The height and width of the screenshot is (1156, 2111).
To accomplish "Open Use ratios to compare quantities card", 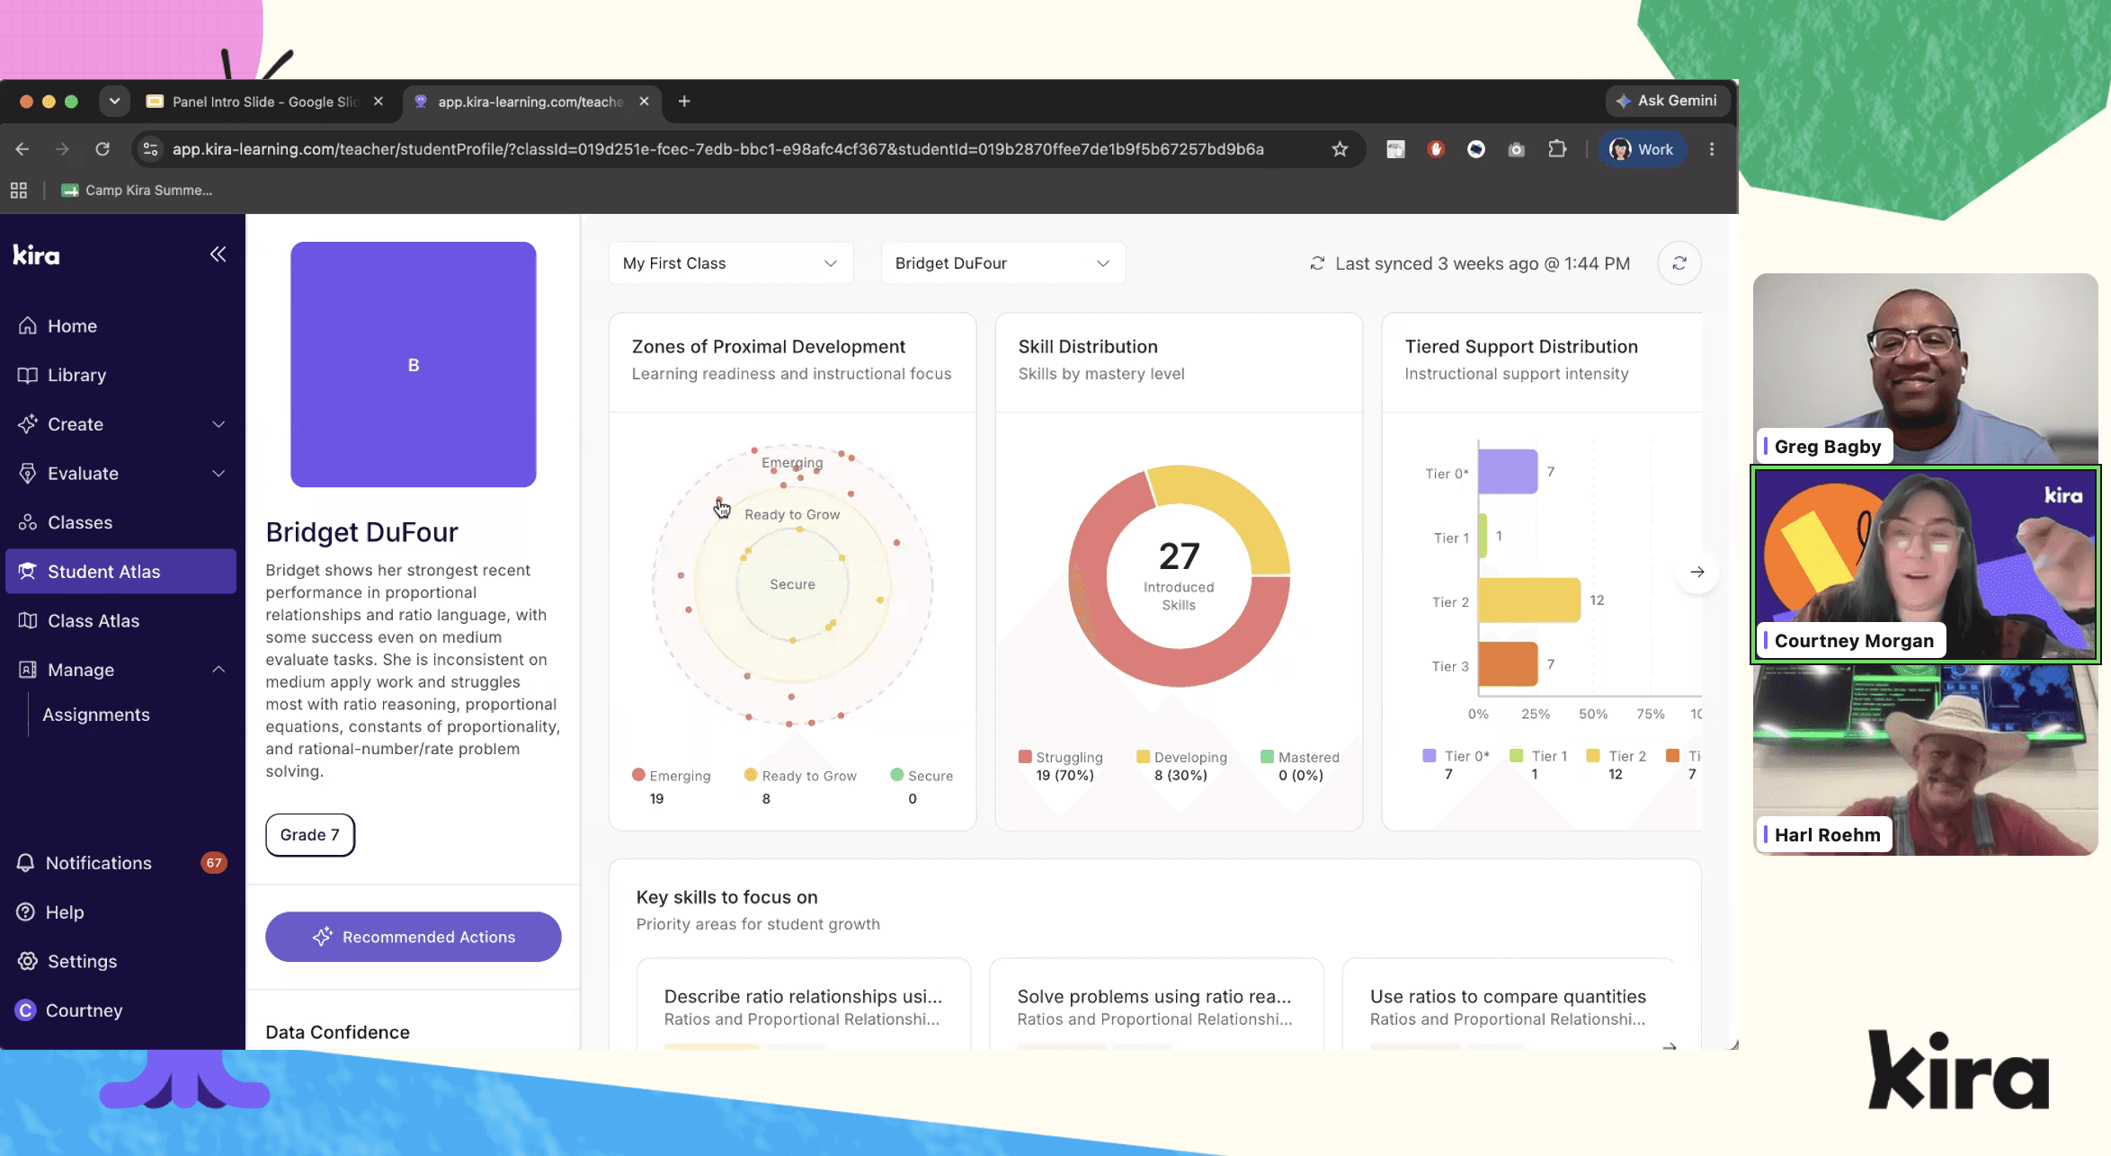I will point(1509,1006).
